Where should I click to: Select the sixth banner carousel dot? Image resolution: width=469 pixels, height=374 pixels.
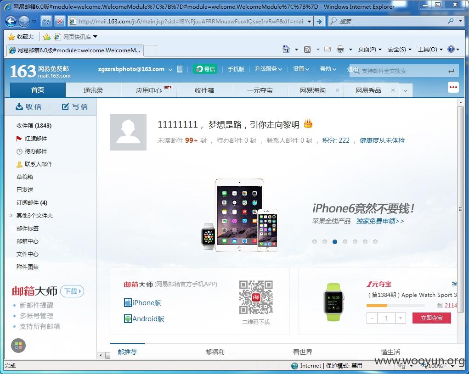tap(365, 242)
